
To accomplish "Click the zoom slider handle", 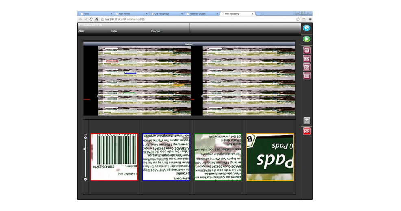I will pos(85,149).
